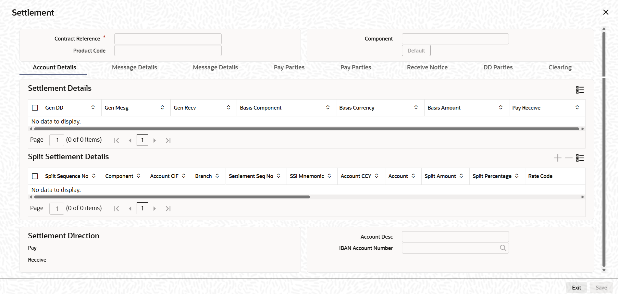Go to the last page in Settlement Details

(168, 140)
